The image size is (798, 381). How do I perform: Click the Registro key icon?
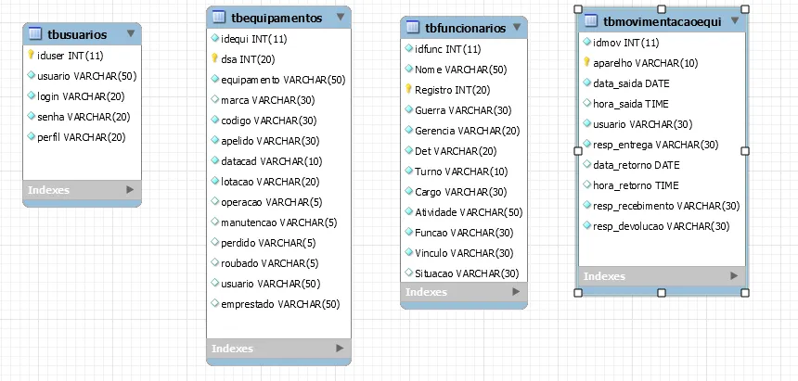[407, 90]
